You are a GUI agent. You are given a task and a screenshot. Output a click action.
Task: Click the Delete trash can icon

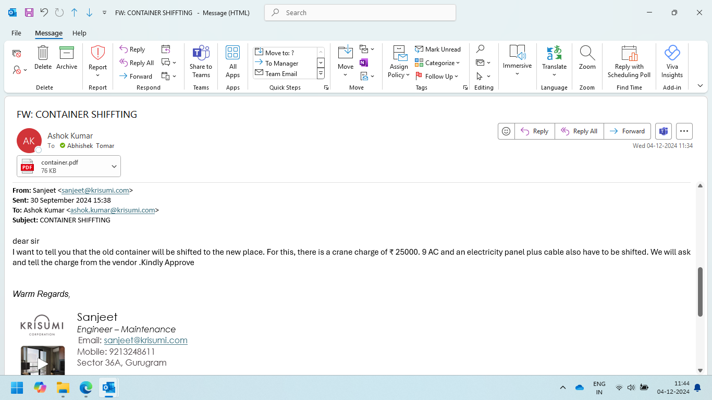(x=43, y=54)
